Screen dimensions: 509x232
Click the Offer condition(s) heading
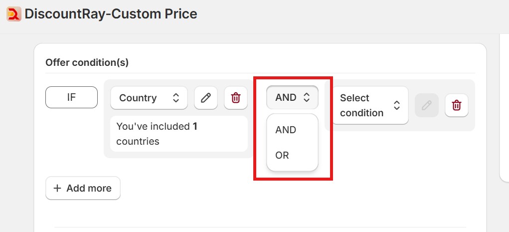87,62
